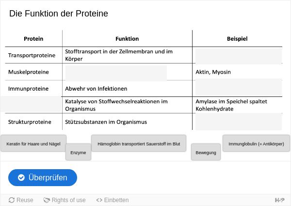Check answers with the Überprüfen button
The width and height of the screenshot is (291, 206).
click(43, 177)
